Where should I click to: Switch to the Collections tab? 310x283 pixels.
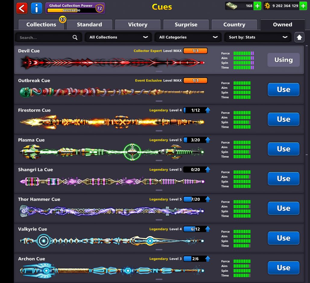41,24
